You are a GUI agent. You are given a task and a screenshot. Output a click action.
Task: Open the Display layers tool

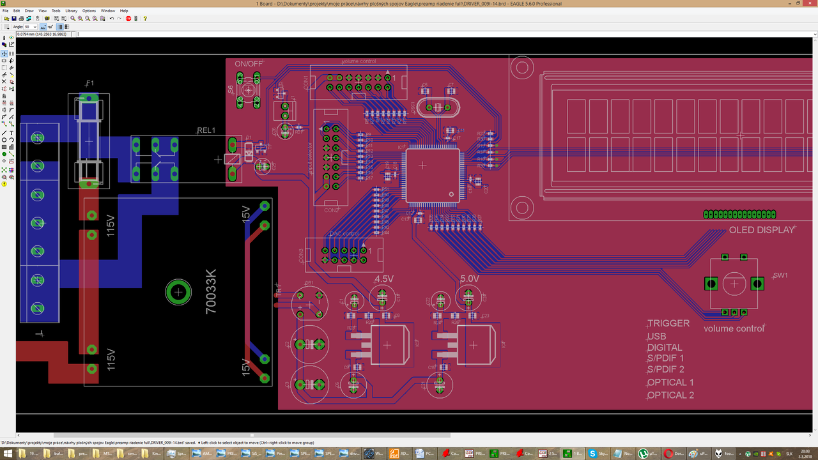coord(4,45)
